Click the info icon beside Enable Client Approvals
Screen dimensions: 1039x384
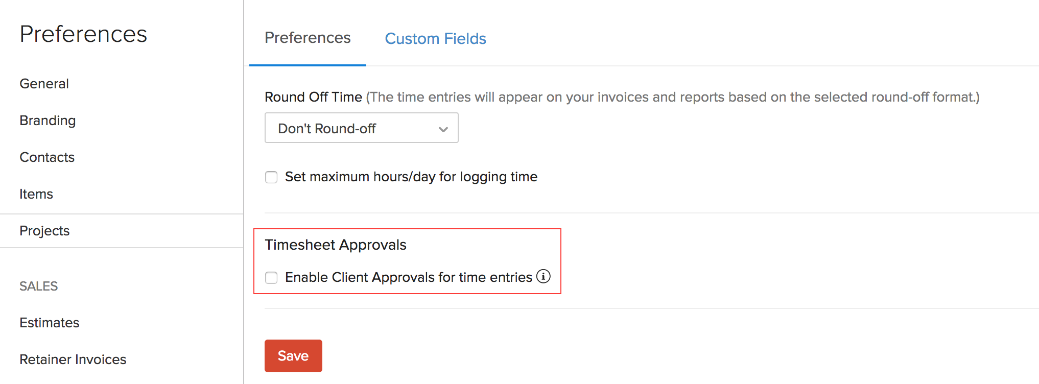click(544, 277)
